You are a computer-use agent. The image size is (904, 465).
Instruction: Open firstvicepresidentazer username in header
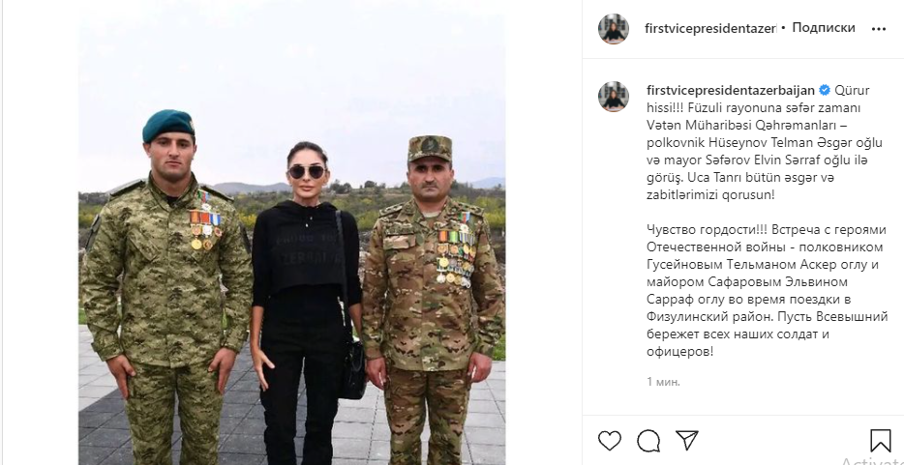[710, 28]
